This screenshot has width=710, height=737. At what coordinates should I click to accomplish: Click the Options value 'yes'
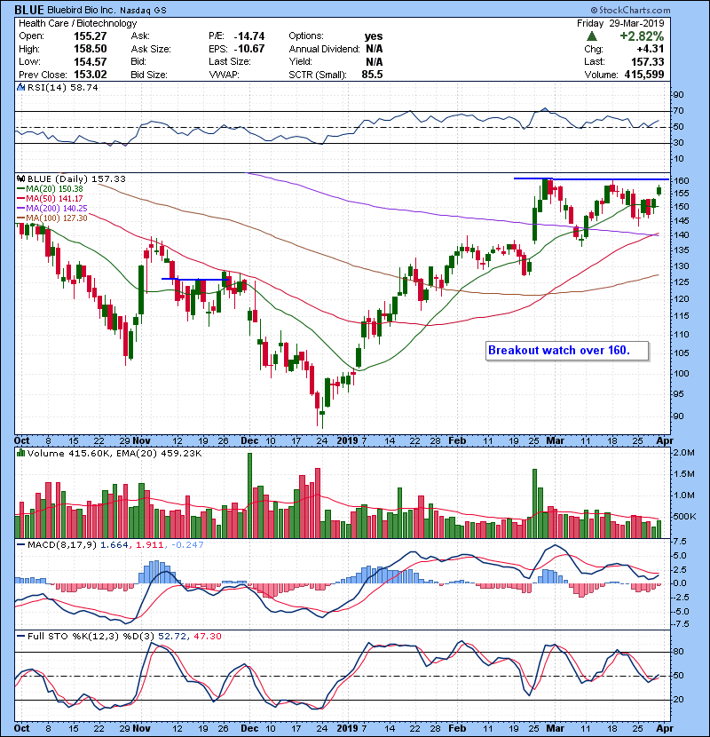(374, 36)
